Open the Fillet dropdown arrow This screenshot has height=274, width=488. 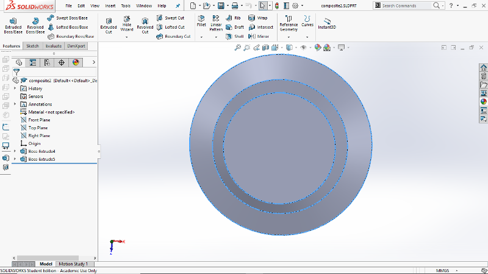tap(201, 37)
